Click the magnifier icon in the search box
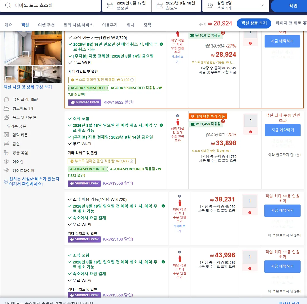 click(x=8, y=5)
